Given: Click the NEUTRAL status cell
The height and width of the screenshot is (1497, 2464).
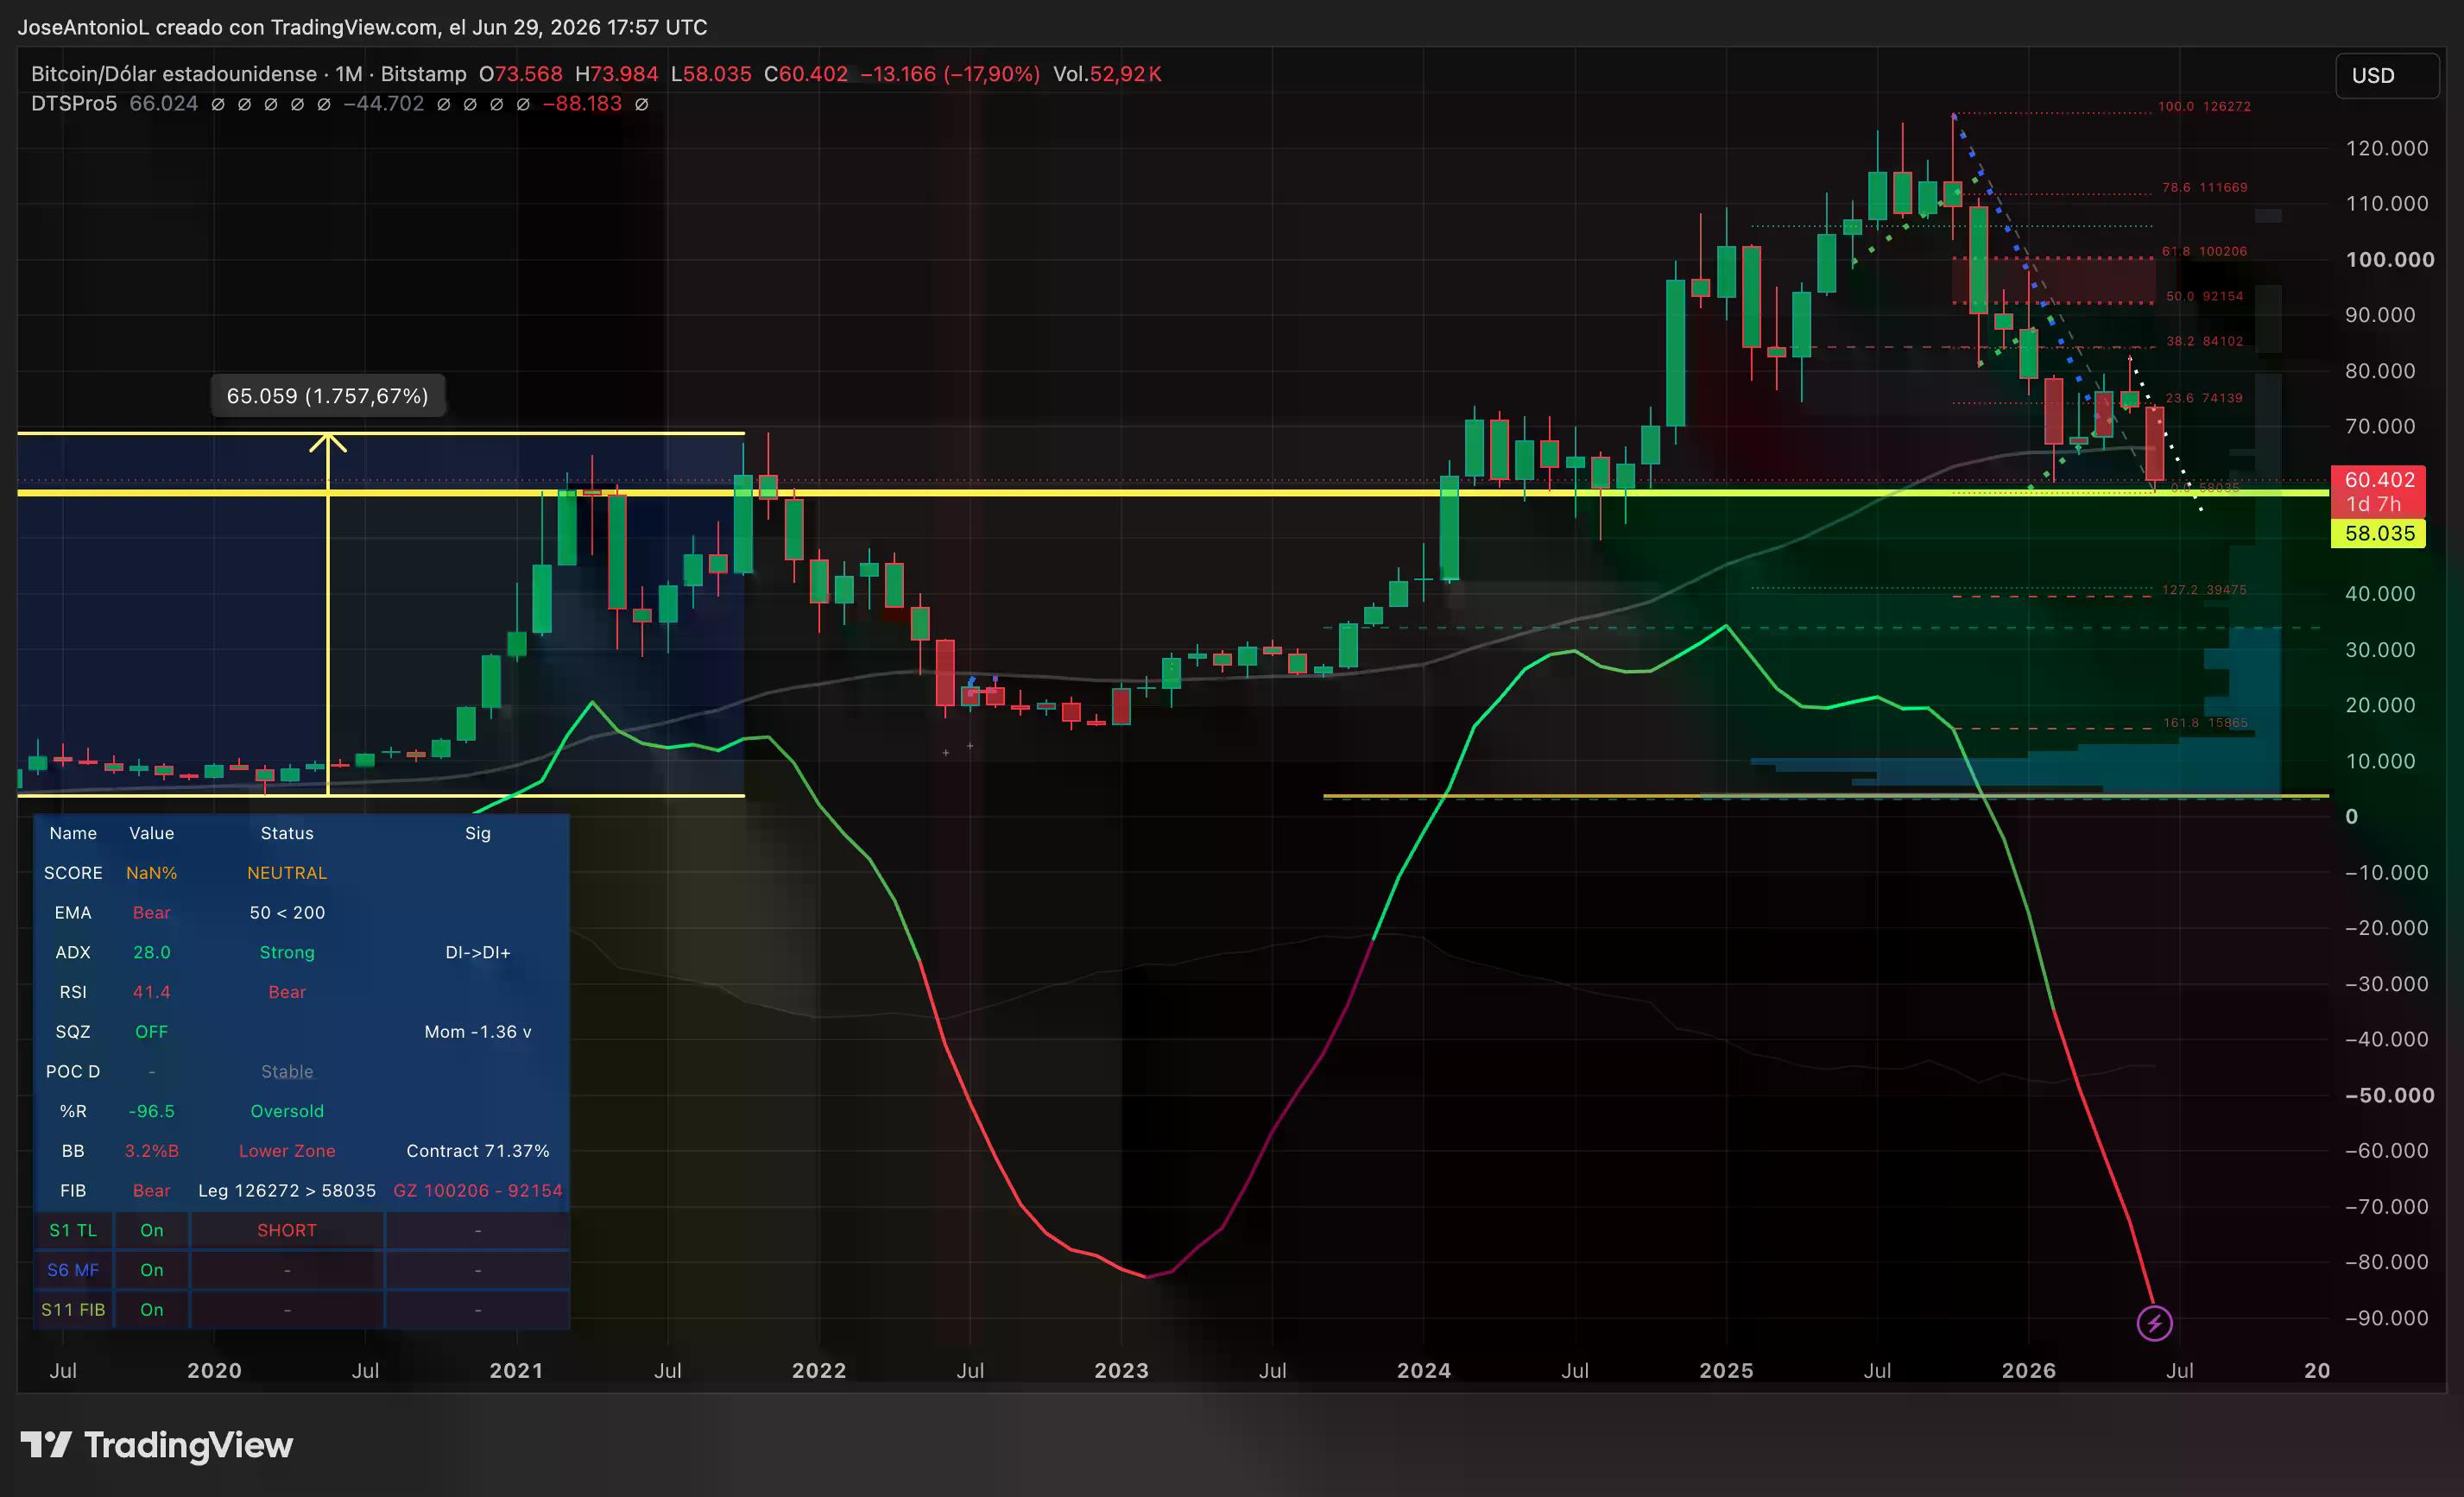Looking at the screenshot, I should coord(287,873).
